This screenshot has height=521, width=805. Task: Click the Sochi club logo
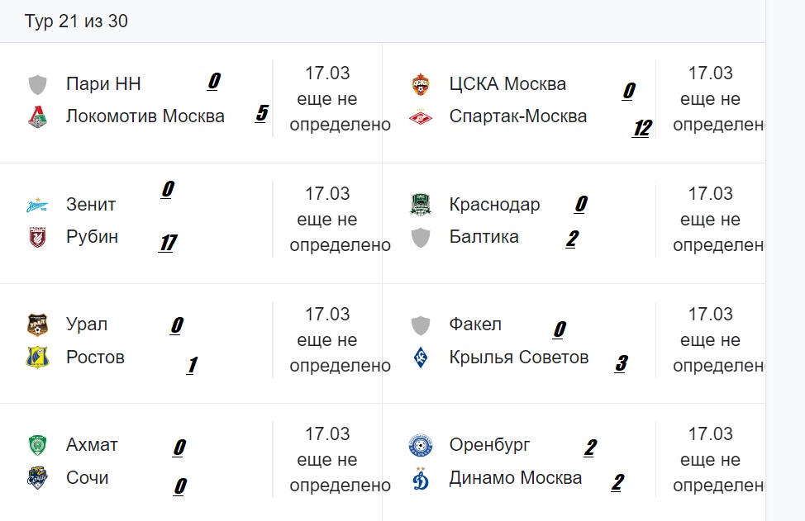click(37, 478)
